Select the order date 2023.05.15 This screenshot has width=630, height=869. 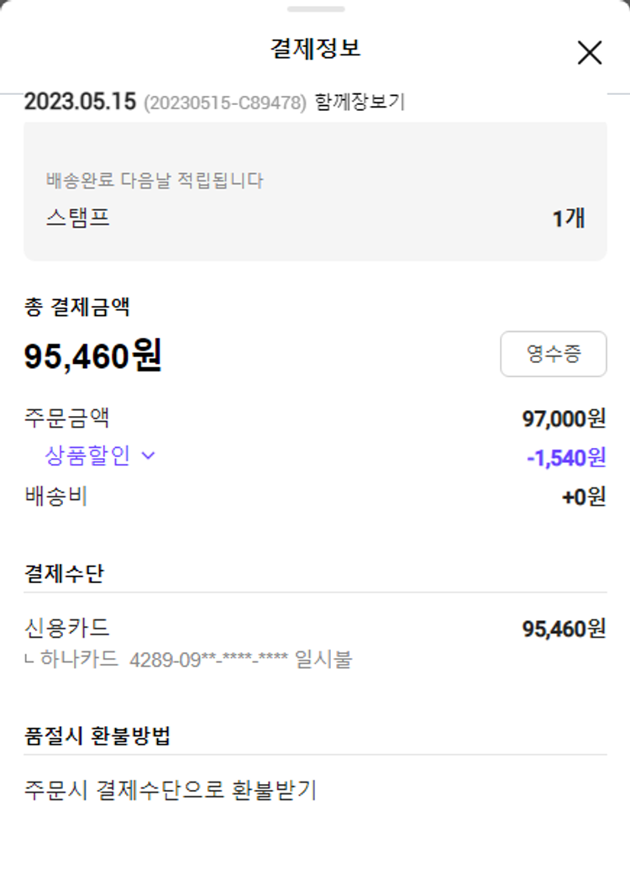tap(80, 103)
